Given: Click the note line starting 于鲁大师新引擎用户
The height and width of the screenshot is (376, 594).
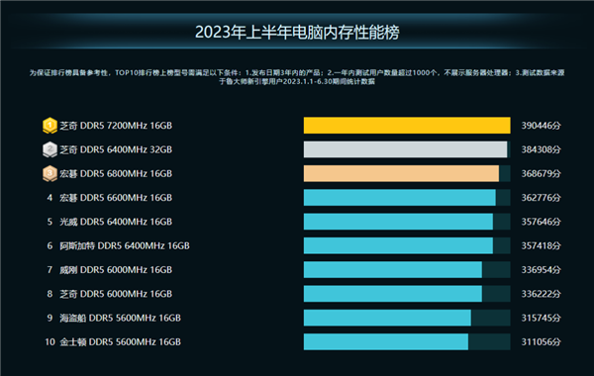Looking at the screenshot, I should click(x=297, y=81).
